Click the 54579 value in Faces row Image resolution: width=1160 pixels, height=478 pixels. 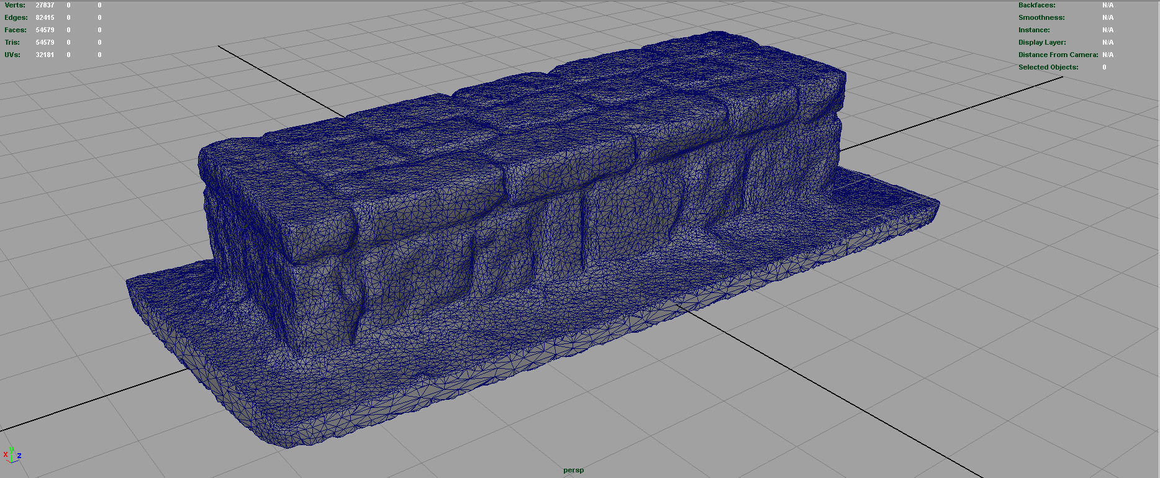coord(45,30)
